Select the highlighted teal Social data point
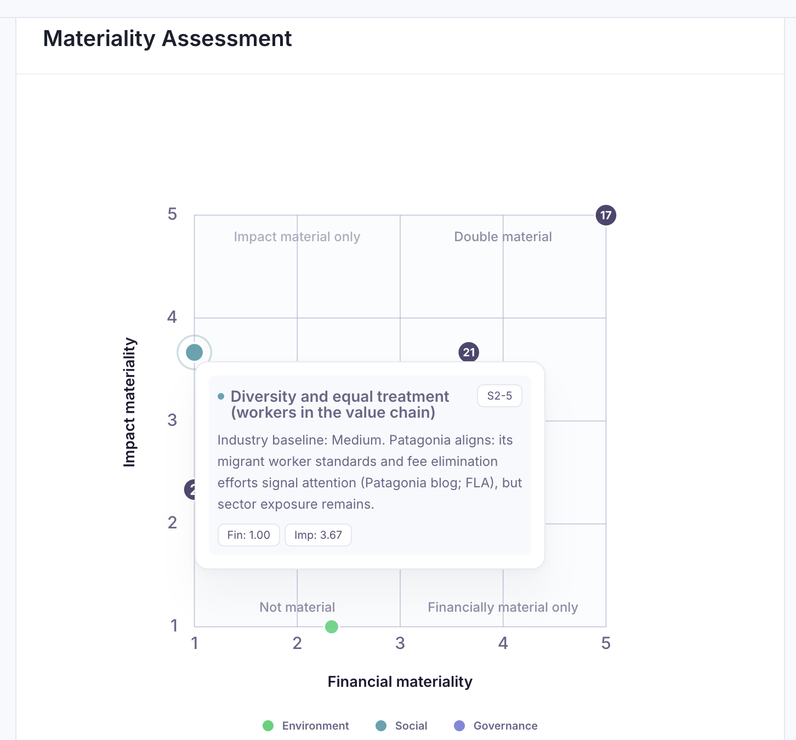The width and height of the screenshot is (796, 740). 194,352
